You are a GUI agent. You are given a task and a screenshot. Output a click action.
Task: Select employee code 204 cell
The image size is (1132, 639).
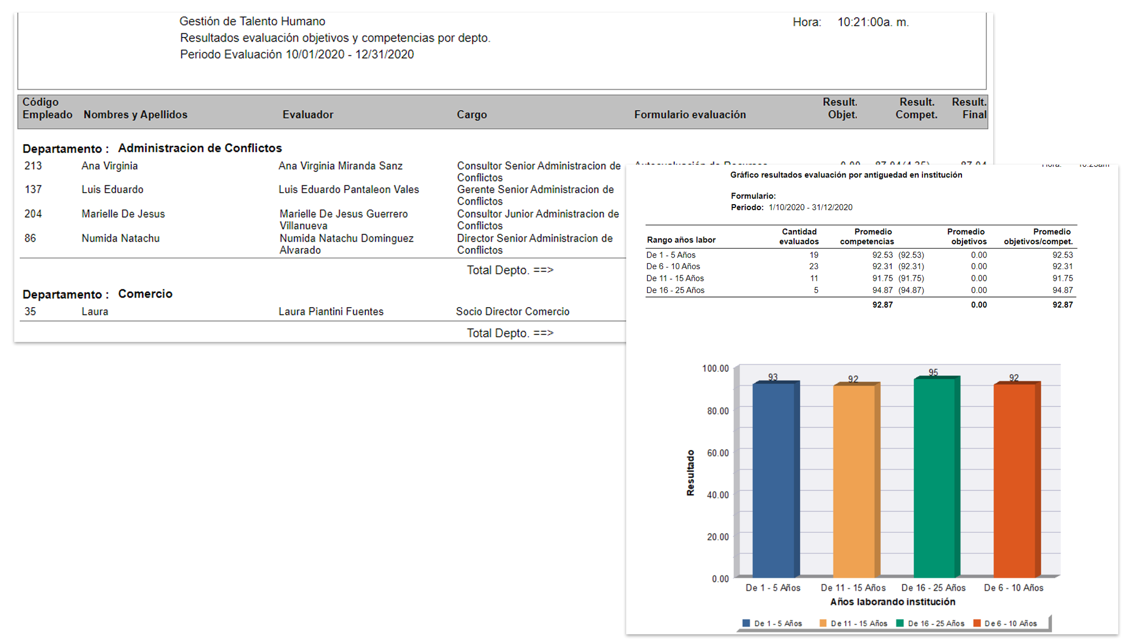pos(33,214)
